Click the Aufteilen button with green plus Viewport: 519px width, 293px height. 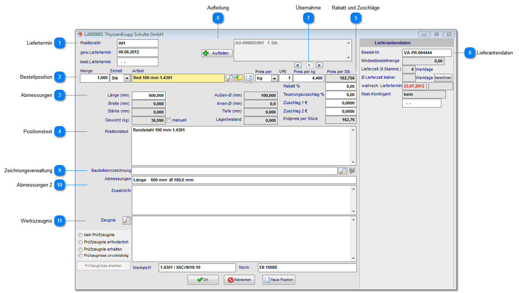[217, 53]
